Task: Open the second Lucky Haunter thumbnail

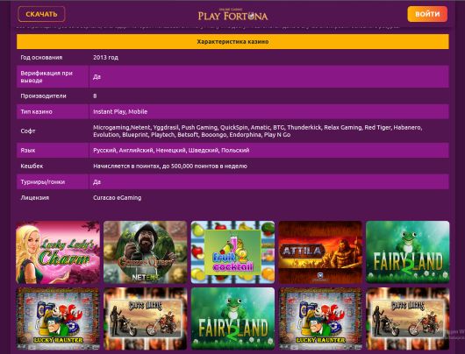Action: click(320, 319)
